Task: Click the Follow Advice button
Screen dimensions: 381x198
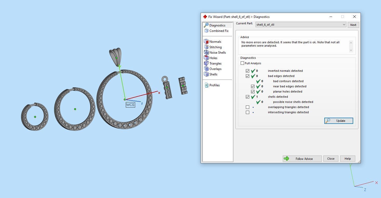Action: pyautogui.click(x=302, y=159)
